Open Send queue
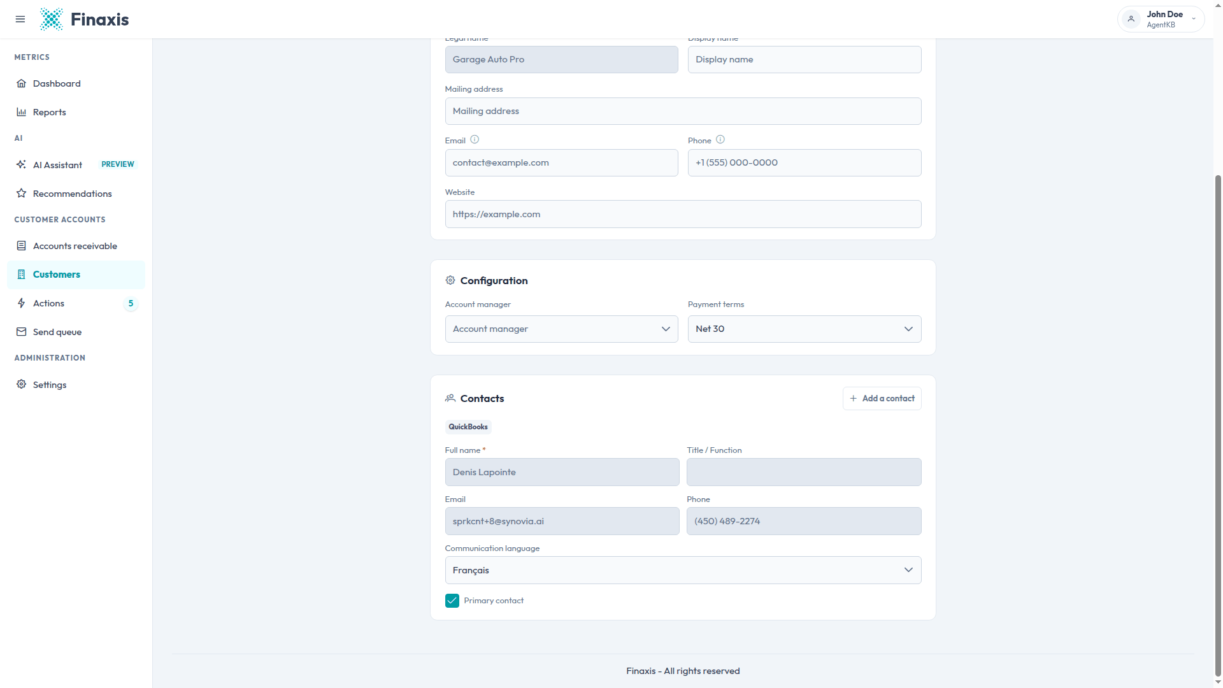The height and width of the screenshot is (688, 1223). tap(76, 332)
